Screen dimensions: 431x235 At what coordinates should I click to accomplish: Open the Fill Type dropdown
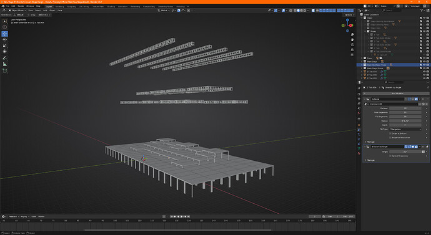[x=405, y=129]
